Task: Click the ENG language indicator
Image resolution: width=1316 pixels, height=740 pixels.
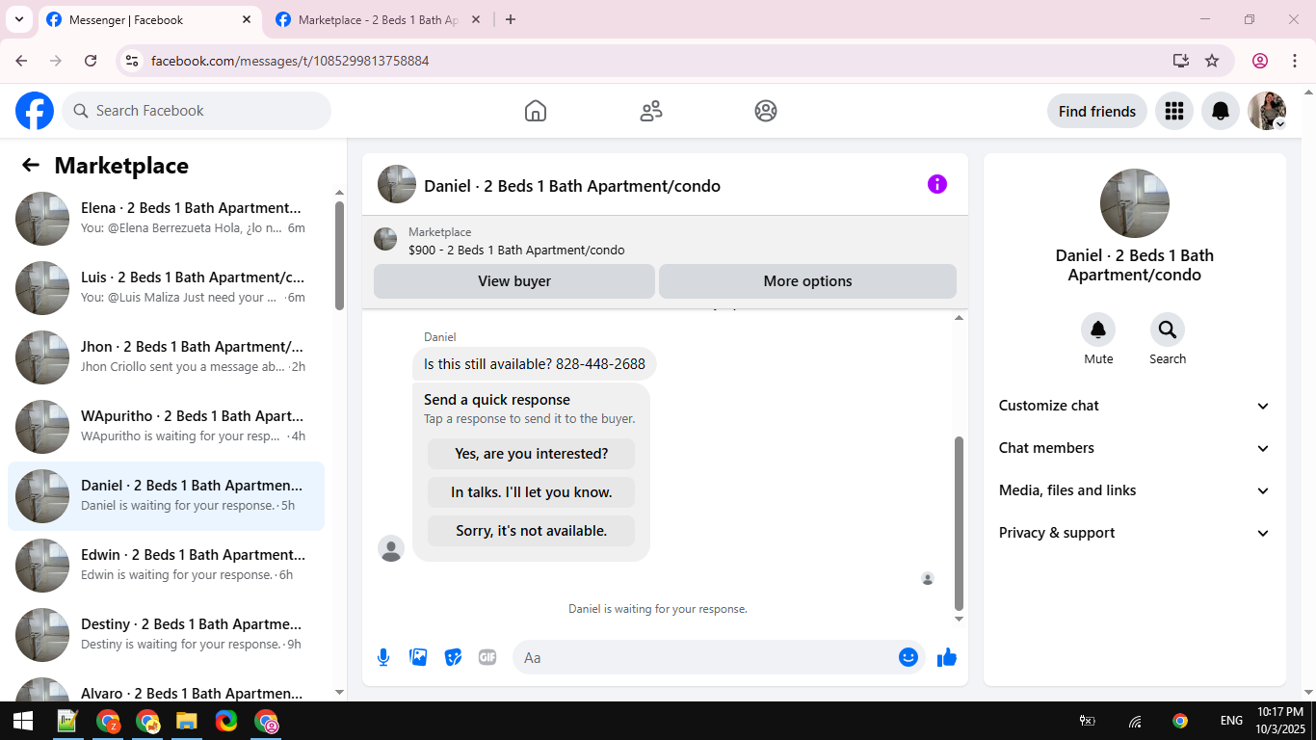Action: pos(1231,721)
